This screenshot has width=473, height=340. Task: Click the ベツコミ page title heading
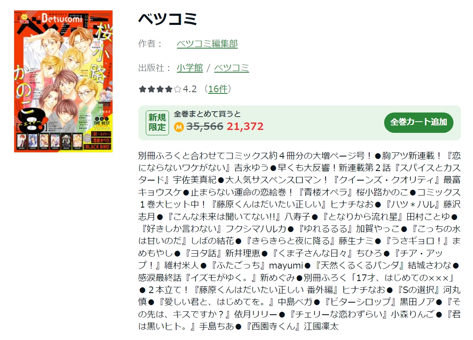click(x=167, y=19)
